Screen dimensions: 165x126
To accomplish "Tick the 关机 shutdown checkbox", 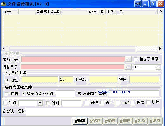I will coord(102,102).
